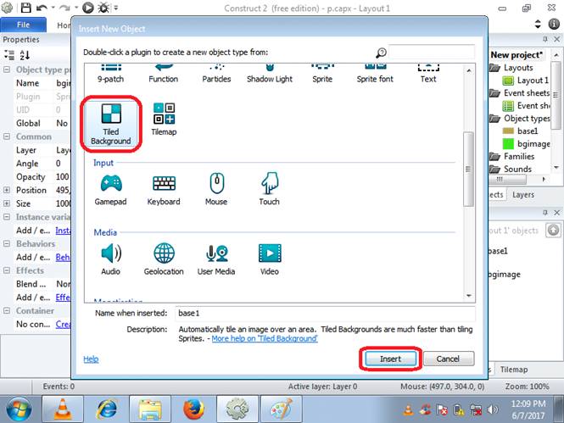The image size is (564, 423).
Task: Open Internet Explorer from the taskbar
Action: point(107,409)
